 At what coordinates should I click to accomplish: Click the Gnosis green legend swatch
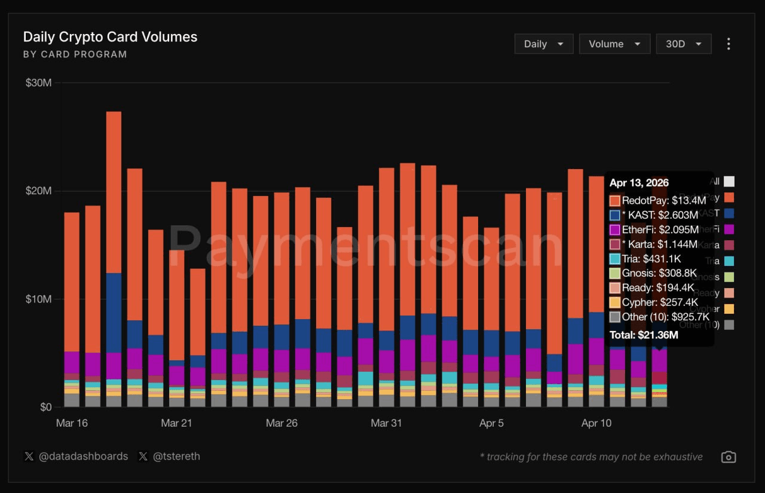click(x=729, y=277)
